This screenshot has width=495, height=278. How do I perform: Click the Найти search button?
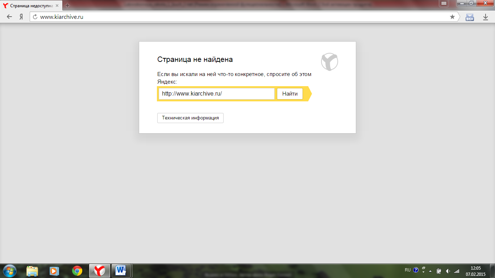point(290,94)
